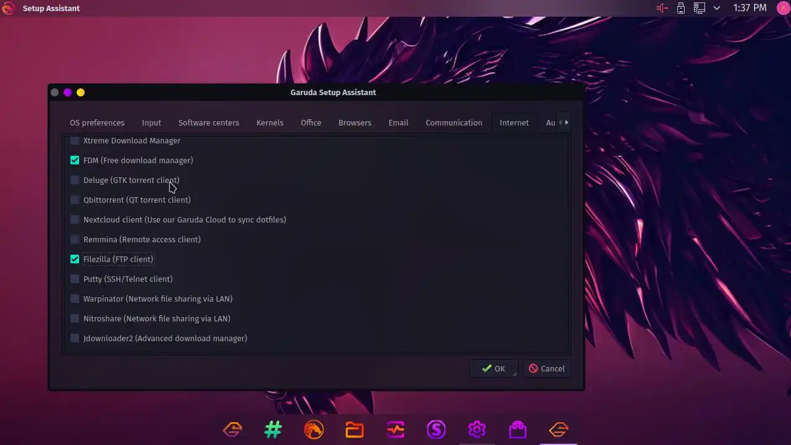Enable Warpinator network file sharing checkbox
The height and width of the screenshot is (445, 791).
tap(75, 299)
